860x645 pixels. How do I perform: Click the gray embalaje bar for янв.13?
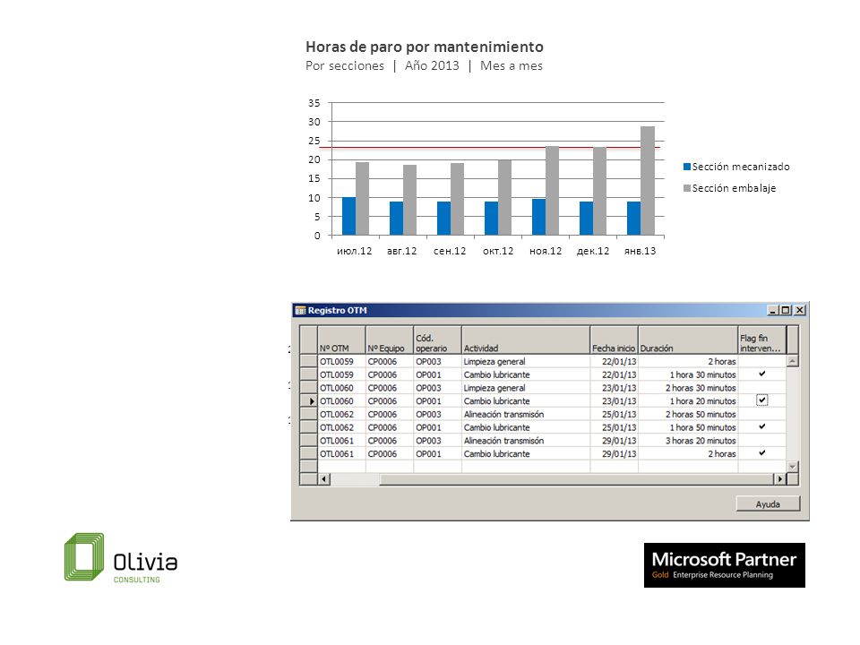tap(648, 181)
